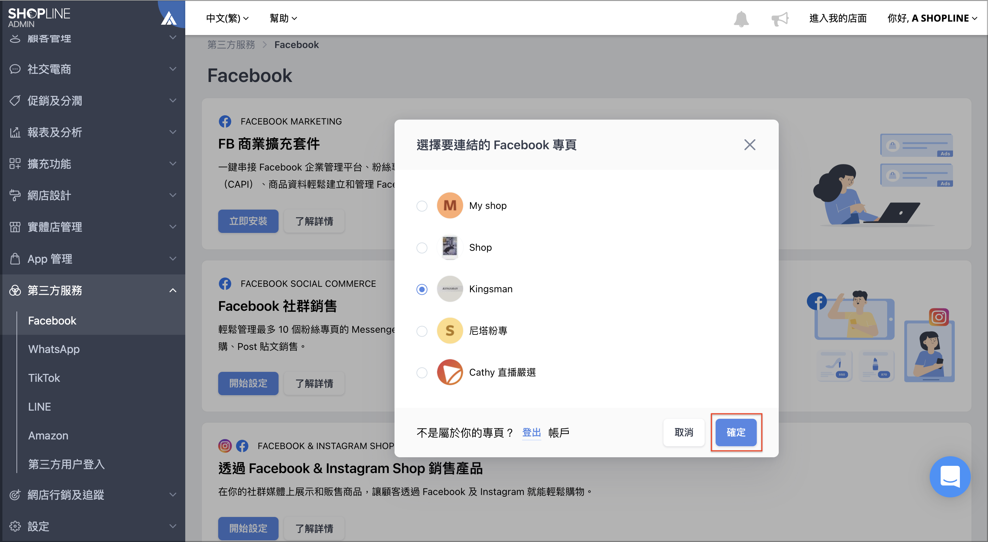Open the notifications bell

click(x=741, y=19)
